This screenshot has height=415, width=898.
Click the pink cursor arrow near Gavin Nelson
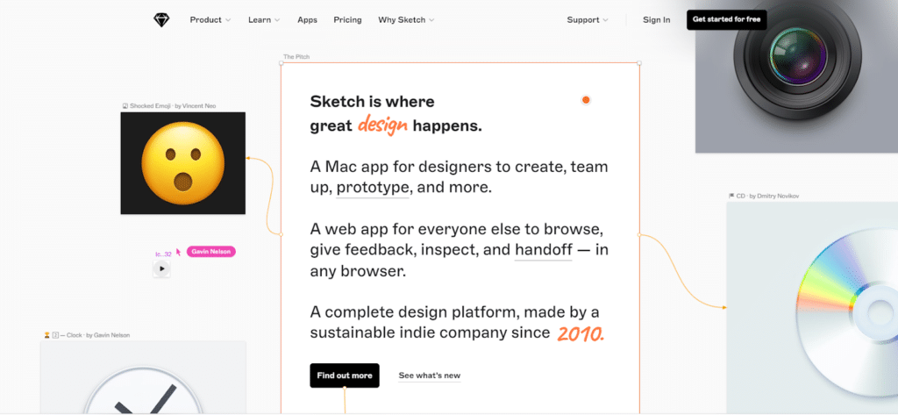click(179, 252)
